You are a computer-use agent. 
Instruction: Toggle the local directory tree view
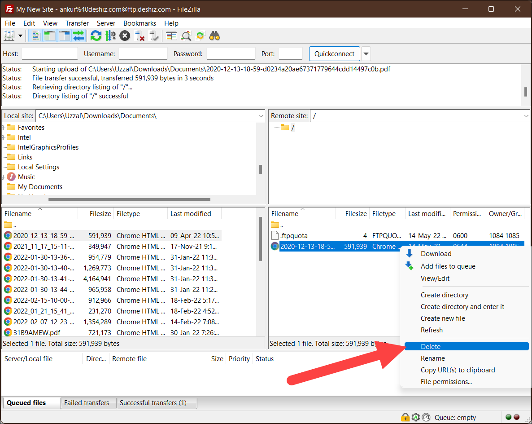pos(49,35)
